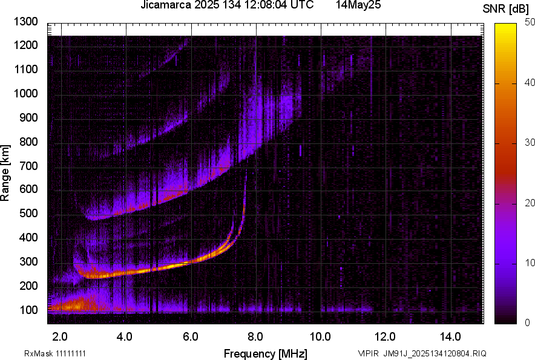Click the colorbar tick label '20'
Viewport: 535px width, 360px height.
[x=530, y=203]
